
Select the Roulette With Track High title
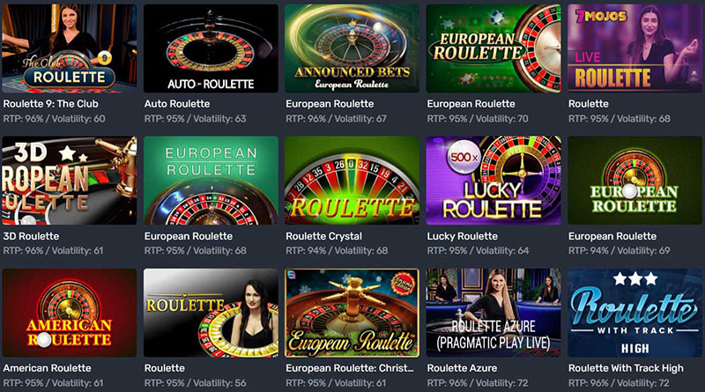pyautogui.click(x=626, y=368)
